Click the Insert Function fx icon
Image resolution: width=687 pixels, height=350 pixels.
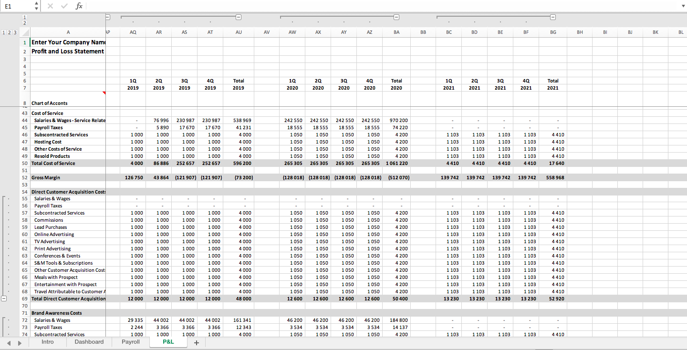[79, 6]
